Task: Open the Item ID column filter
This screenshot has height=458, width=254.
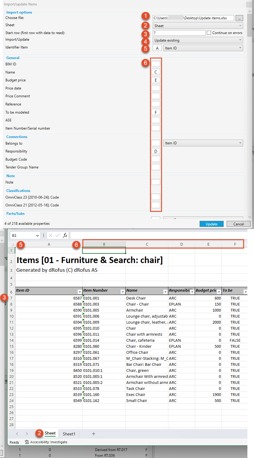Action: [80, 292]
